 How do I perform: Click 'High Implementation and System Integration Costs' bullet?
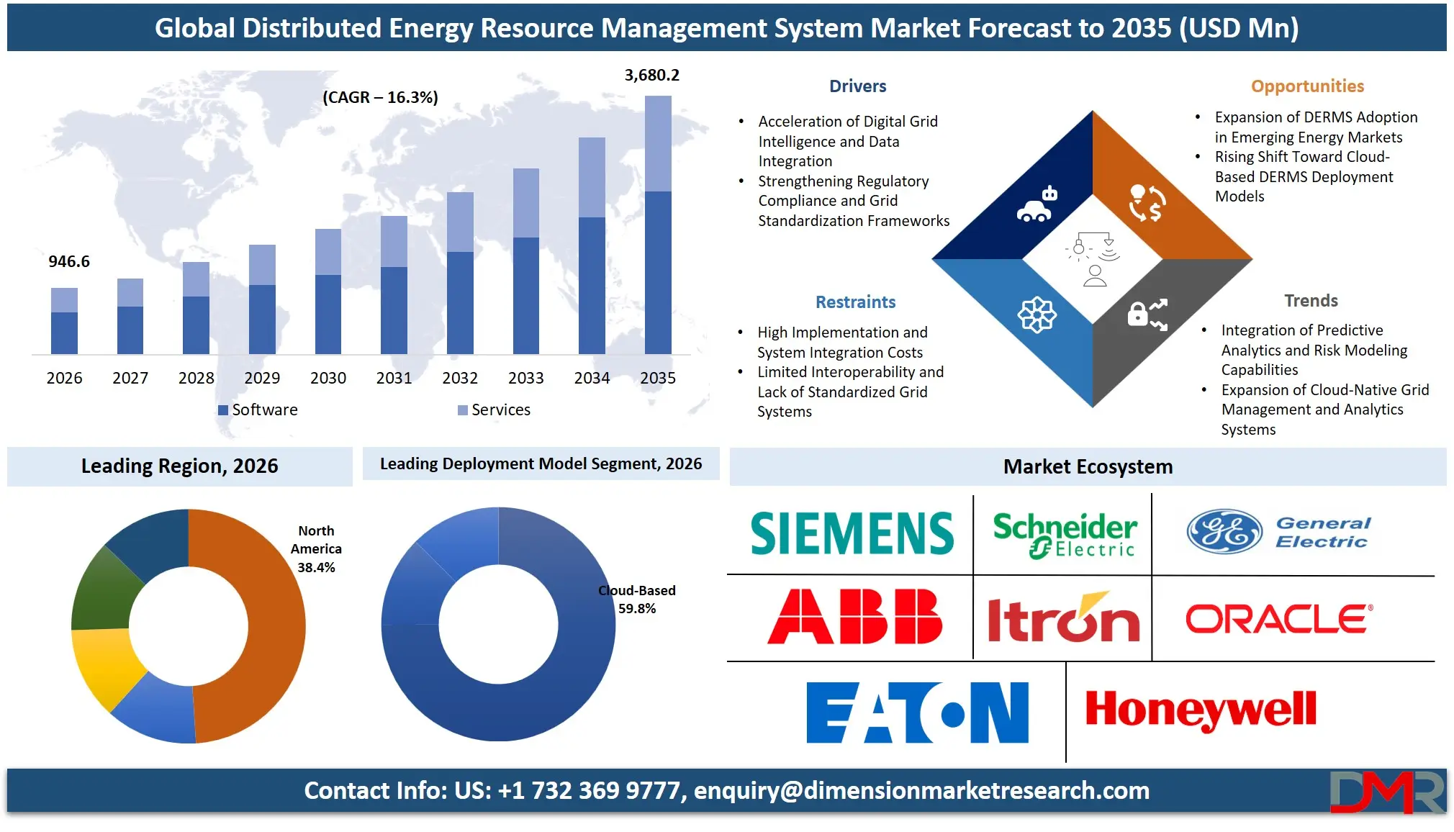click(842, 343)
